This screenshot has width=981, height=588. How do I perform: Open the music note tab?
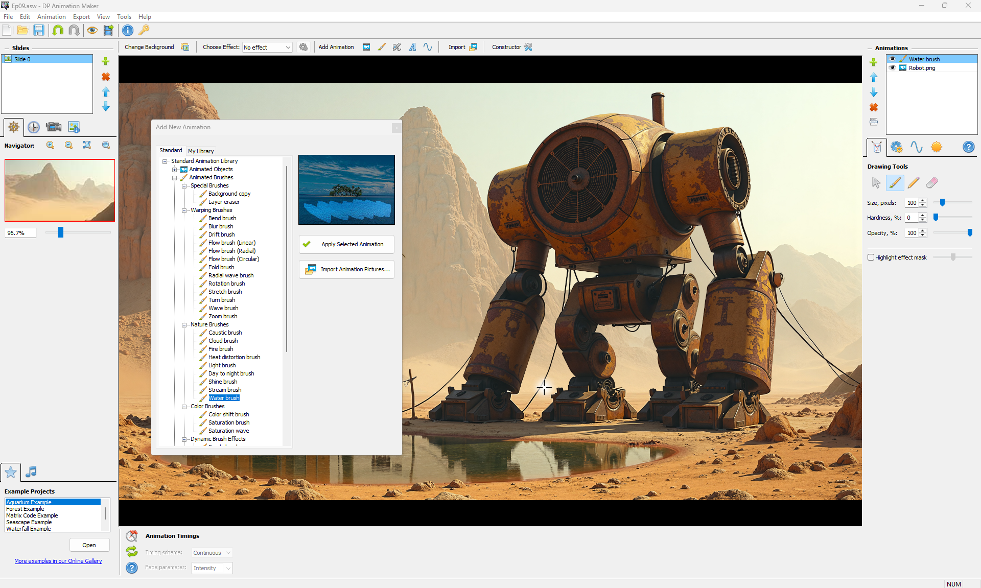pos(31,472)
